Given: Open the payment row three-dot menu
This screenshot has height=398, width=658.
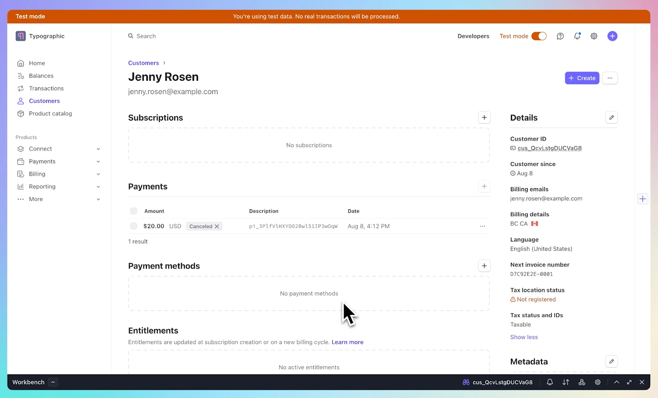Looking at the screenshot, I should click(x=483, y=226).
